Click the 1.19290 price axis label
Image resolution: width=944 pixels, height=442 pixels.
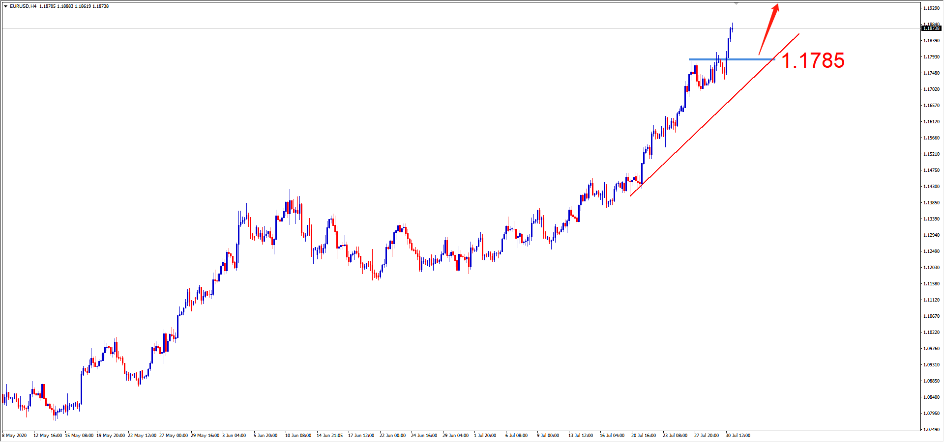(931, 8)
